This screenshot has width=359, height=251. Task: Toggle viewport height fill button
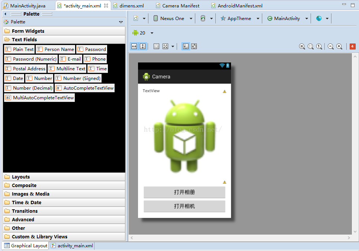142,46
